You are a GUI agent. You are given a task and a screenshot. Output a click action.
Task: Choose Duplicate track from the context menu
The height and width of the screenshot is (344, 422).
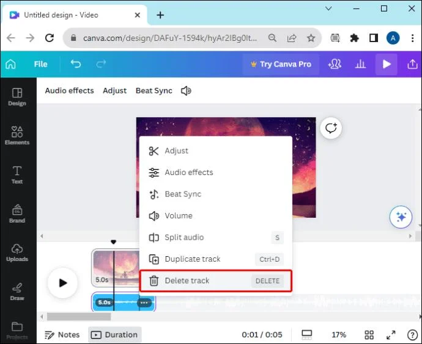click(x=215, y=259)
